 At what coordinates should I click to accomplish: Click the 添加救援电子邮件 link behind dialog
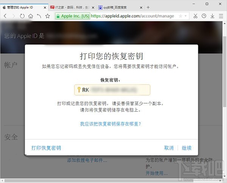point(87,160)
